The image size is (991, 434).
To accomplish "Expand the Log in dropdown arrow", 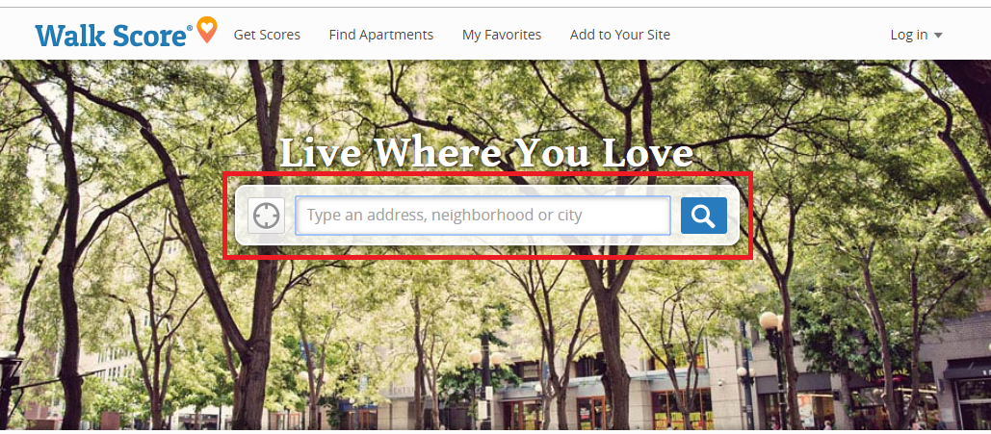I will [938, 36].
